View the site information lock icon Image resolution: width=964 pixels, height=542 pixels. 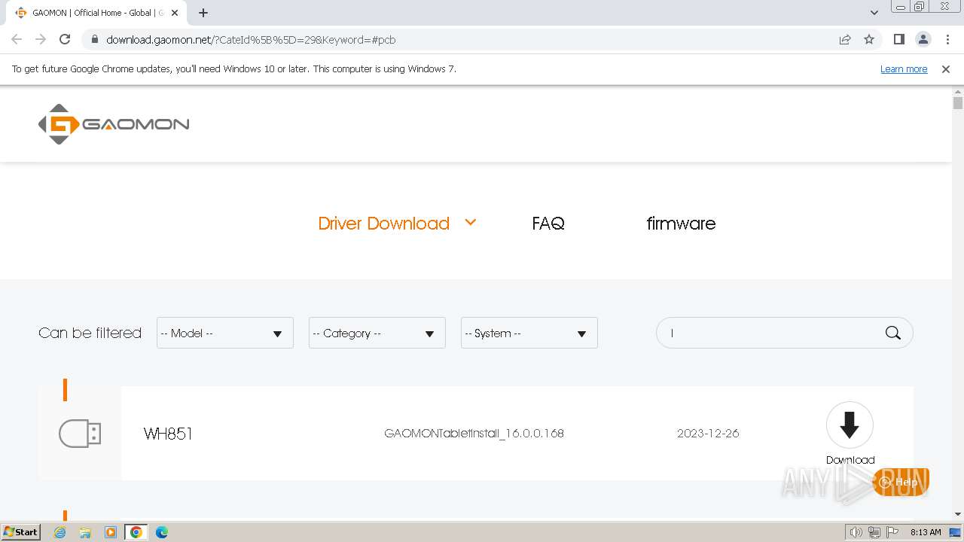(x=94, y=39)
